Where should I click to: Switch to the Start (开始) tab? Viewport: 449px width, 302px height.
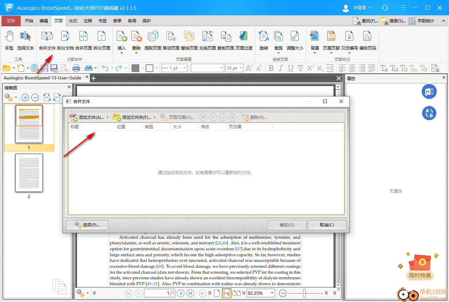coord(29,21)
